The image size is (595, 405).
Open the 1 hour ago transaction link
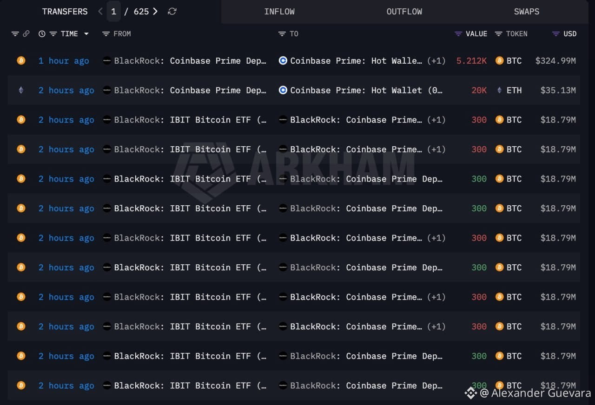tap(64, 61)
